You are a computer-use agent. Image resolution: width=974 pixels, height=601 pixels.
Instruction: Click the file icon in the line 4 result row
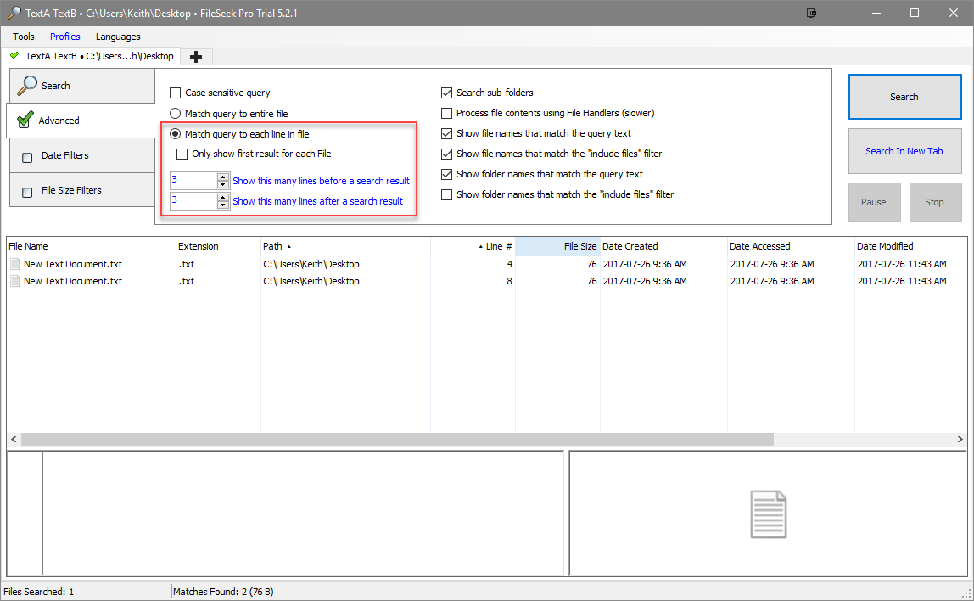14,264
